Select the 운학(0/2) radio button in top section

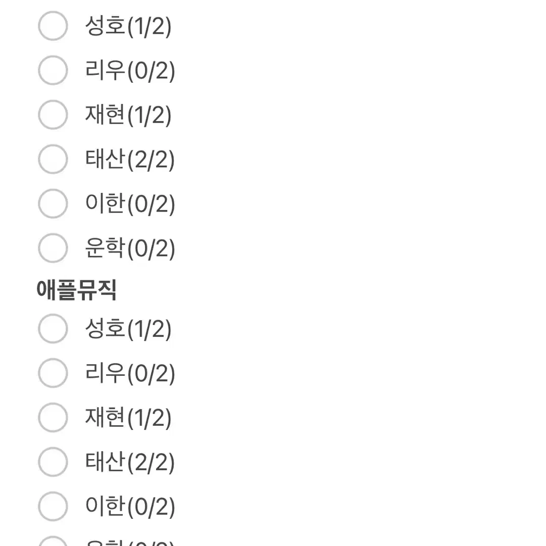pyautogui.click(x=53, y=247)
